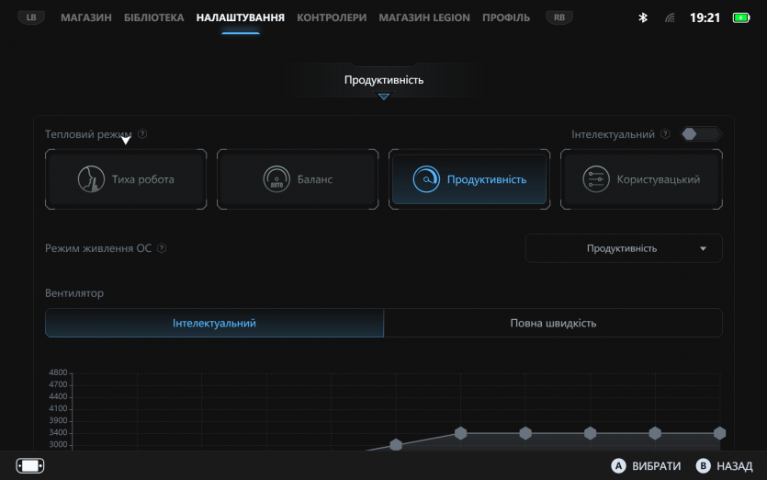Screen dimensions: 767x480
Task: Expand the Продуктивність section header
Action: click(384, 81)
